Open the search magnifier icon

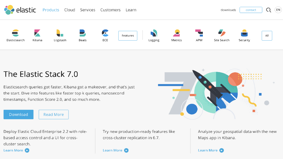pos(269,10)
